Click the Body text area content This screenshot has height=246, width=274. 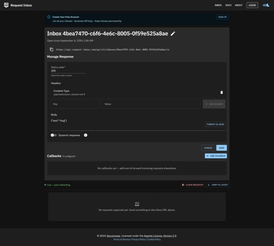59,121
